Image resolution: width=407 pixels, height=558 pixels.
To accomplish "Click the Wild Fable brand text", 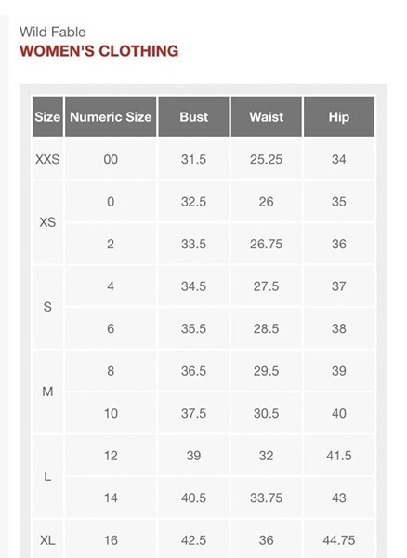I will click(x=53, y=32).
